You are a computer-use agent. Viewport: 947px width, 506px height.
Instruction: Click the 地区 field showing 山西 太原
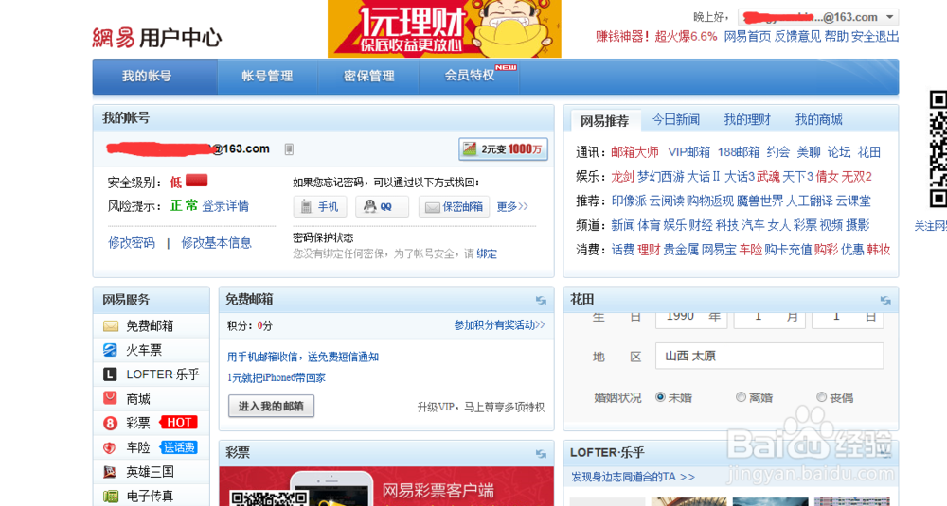pos(769,356)
